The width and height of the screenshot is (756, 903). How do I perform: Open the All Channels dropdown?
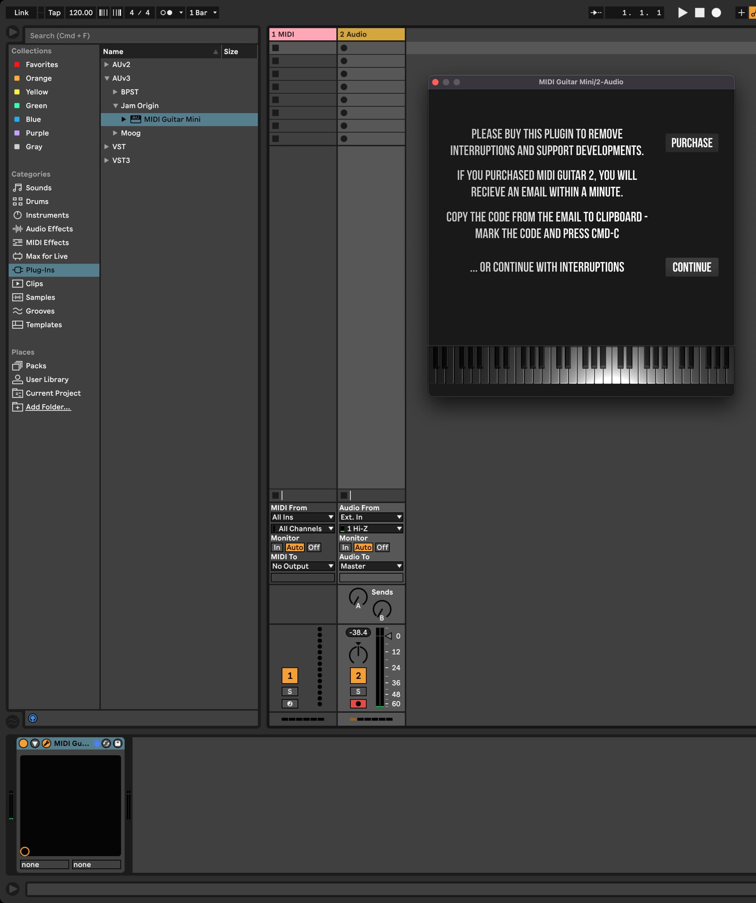point(303,528)
